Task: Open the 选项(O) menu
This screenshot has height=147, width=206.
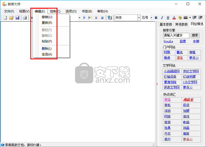Action: [x=71, y=11]
